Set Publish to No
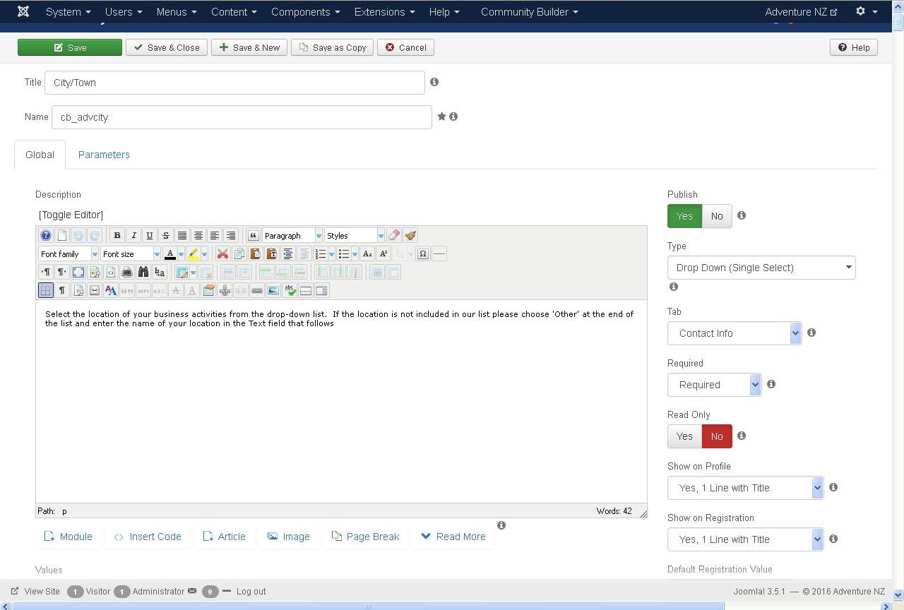The width and height of the screenshot is (904, 610). pos(717,216)
